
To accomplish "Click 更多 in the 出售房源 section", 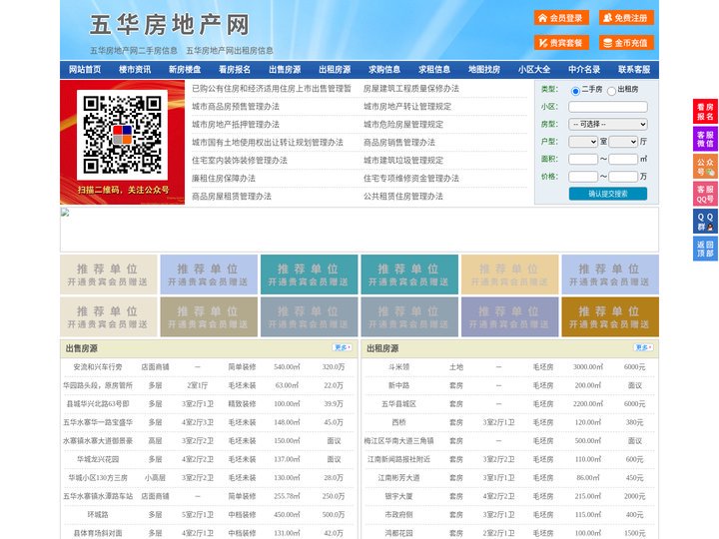I will pos(343,348).
